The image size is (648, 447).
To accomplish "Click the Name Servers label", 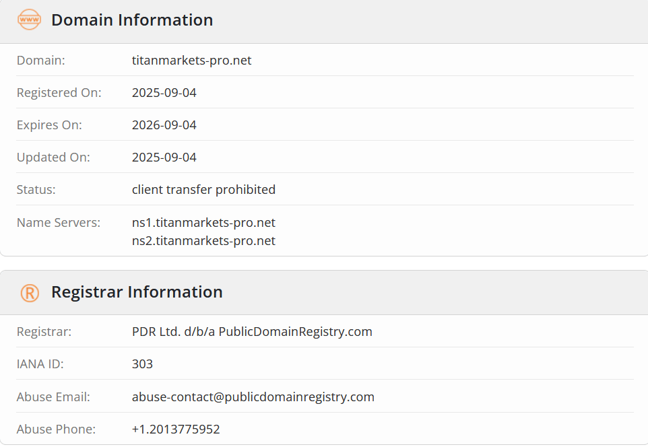I will [x=59, y=222].
